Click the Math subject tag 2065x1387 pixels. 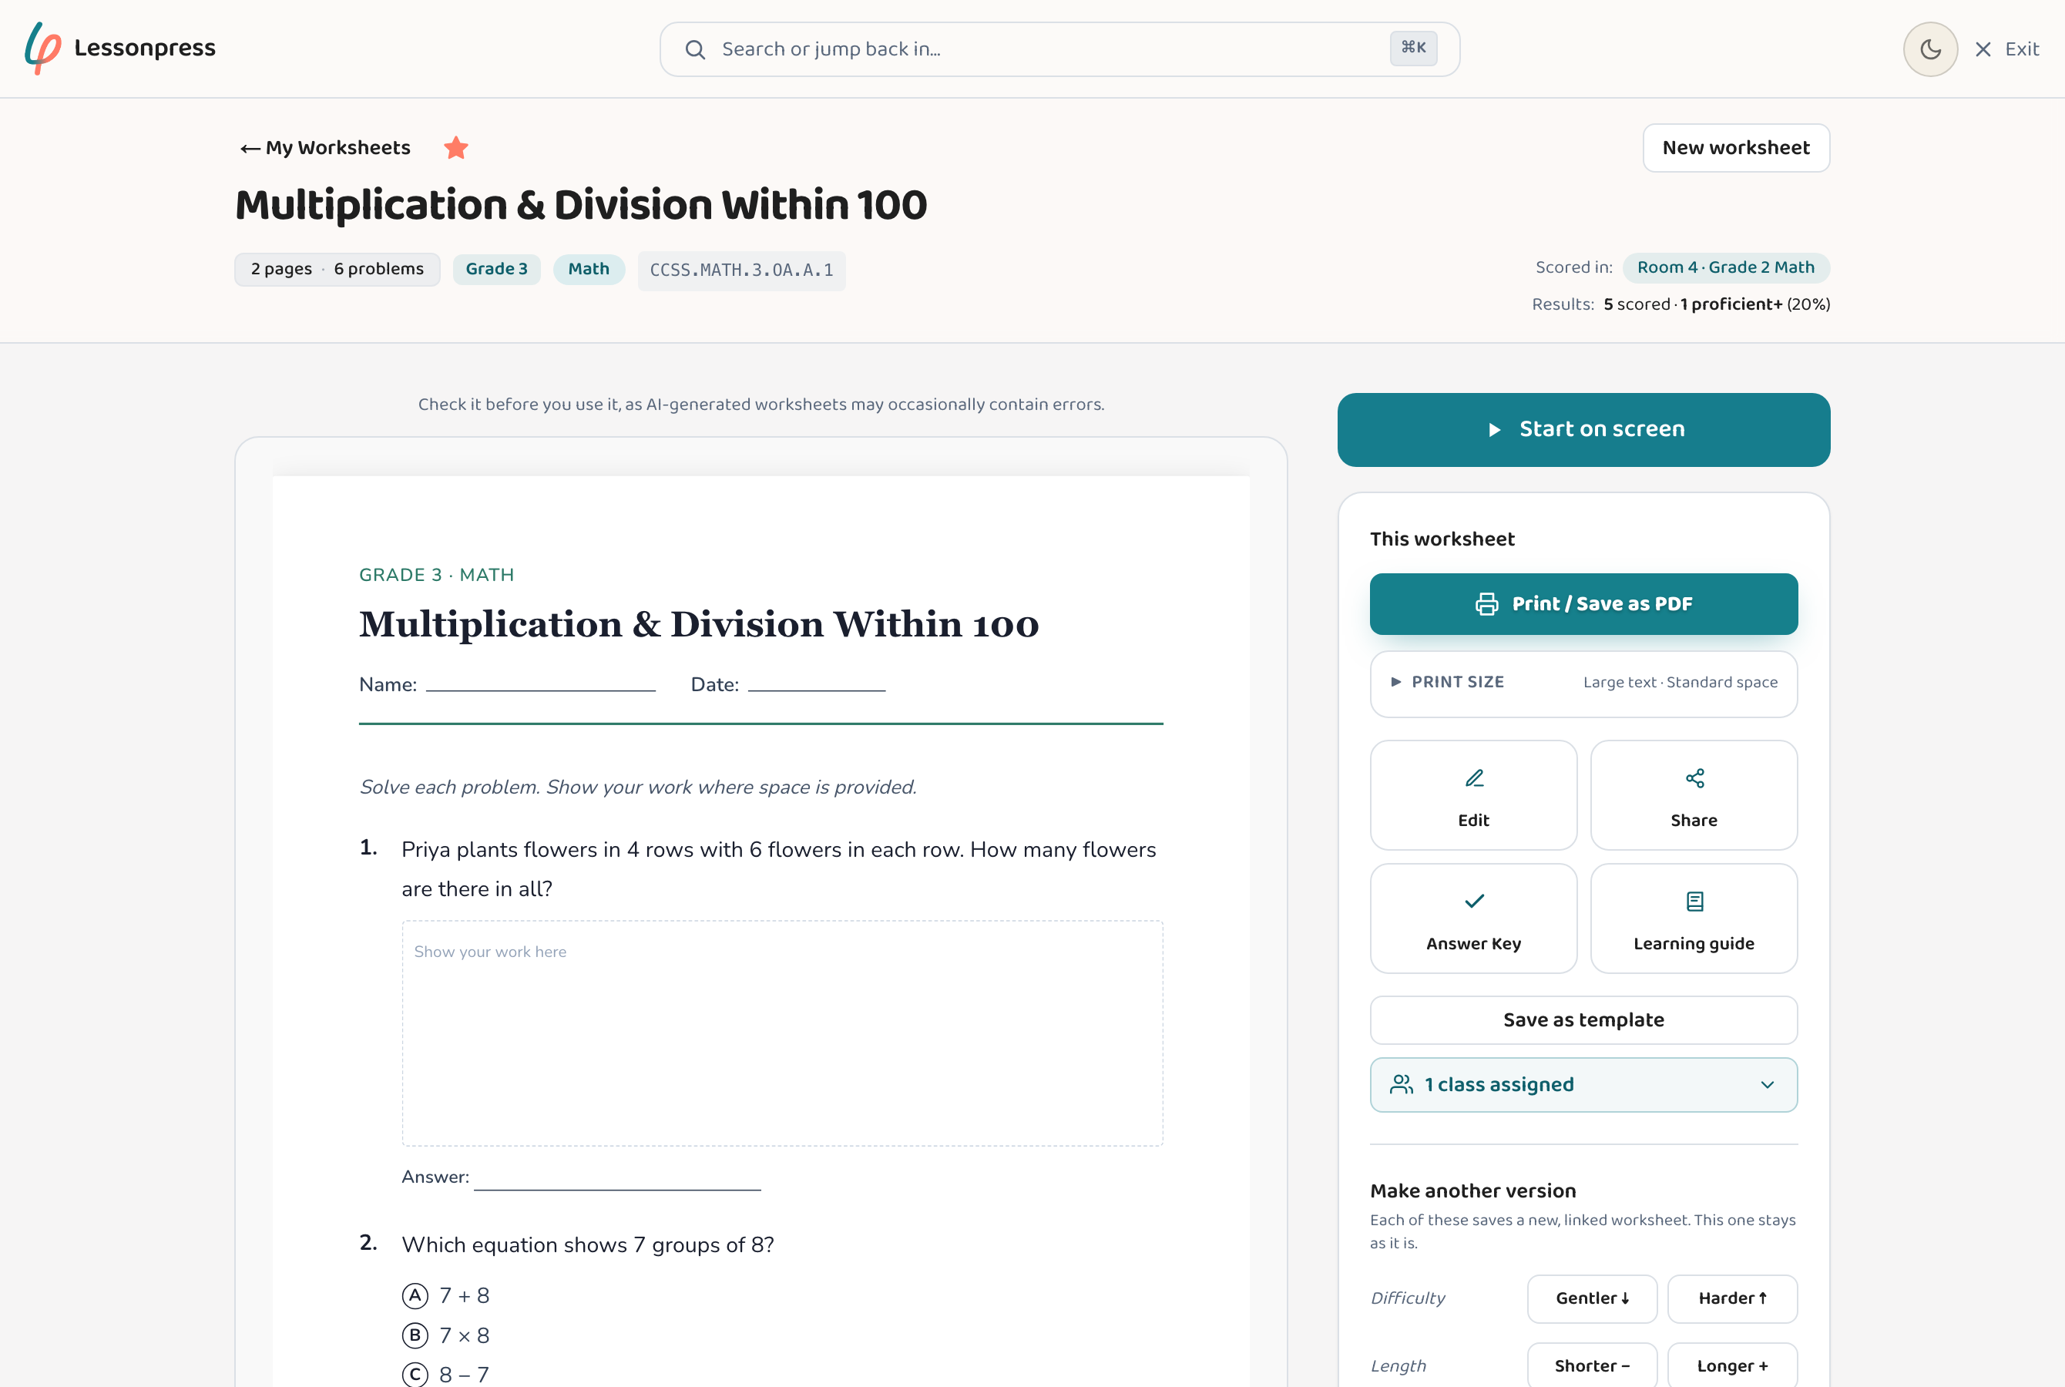click(589, 269)
